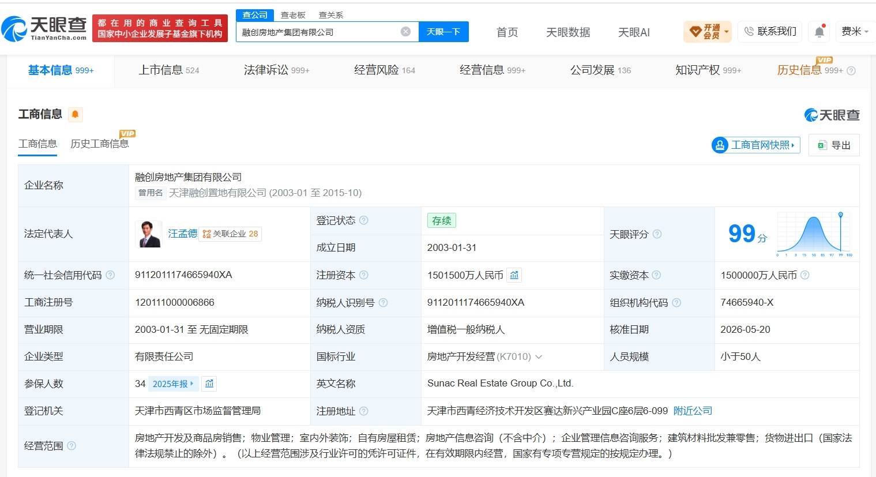Image resolution: width=876 pixels, height=477 pixels.
Task: Open the 法律诉讼 tab
Action: (276, 70)
